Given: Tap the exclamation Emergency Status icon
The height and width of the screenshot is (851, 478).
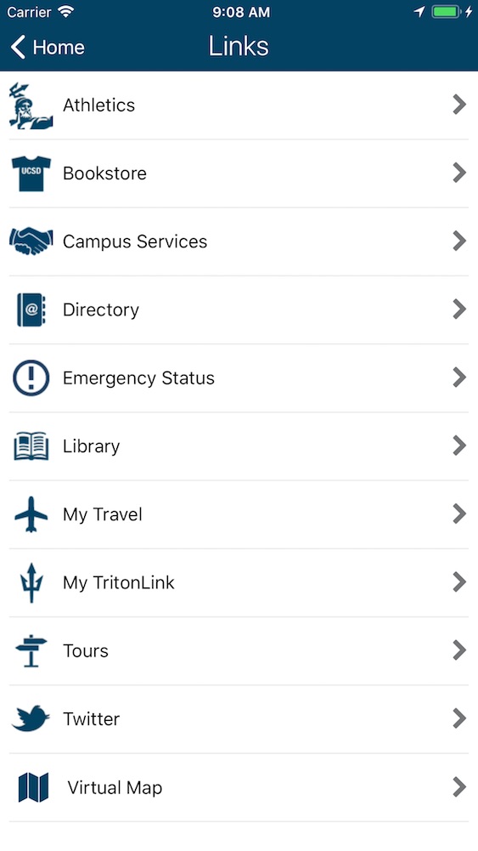Looking at the screenshot, I should point(31,377).
